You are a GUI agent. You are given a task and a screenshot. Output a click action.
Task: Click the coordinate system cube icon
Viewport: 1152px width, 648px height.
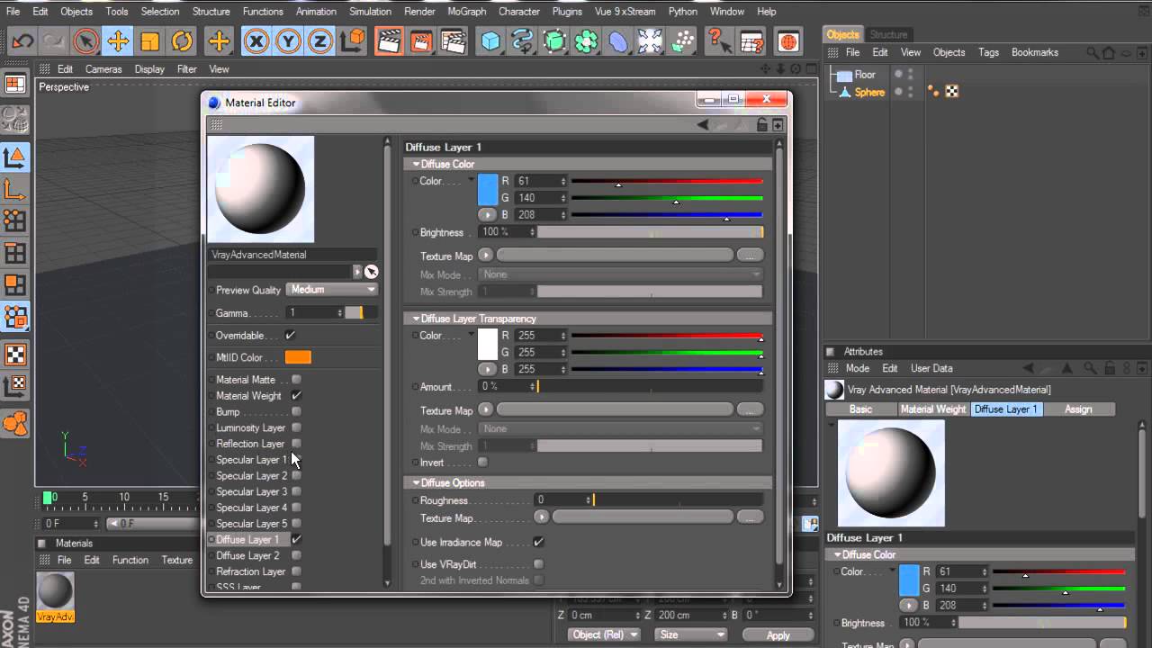click(x=354, y=40)
